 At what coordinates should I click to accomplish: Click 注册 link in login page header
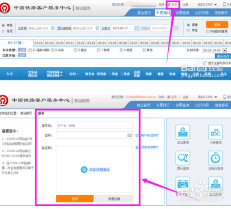tap(185, 97)
